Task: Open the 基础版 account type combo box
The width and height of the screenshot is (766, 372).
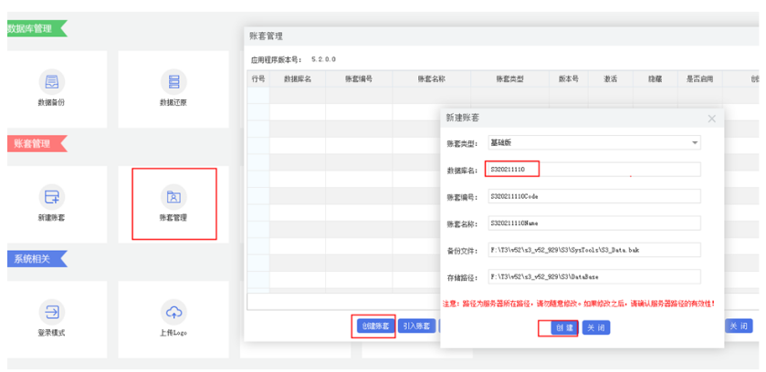Action: (x=592, y=143)
